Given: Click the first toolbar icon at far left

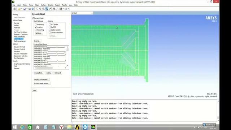Looking at the screenshot, I should pyautogui.click(x=14, y=9).
